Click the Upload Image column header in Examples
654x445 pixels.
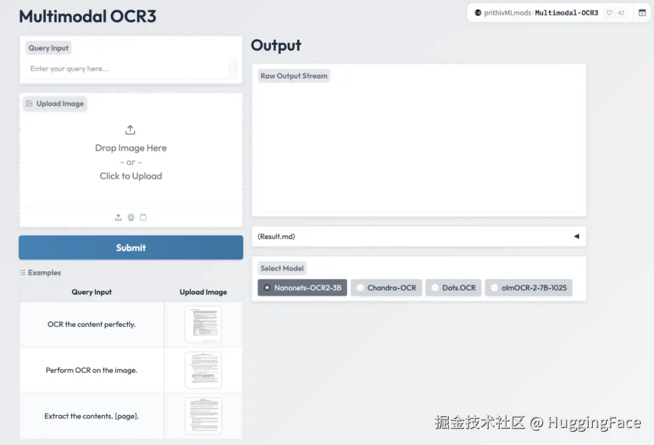[x=203, y=292]
